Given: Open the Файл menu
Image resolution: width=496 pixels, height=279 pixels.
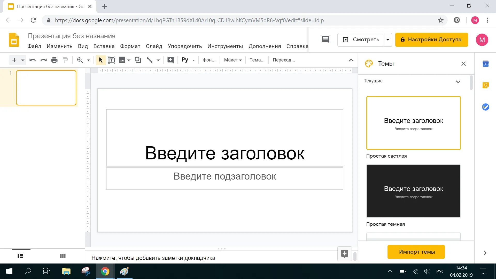Looking at the screenshot, I should coord(34,46).
